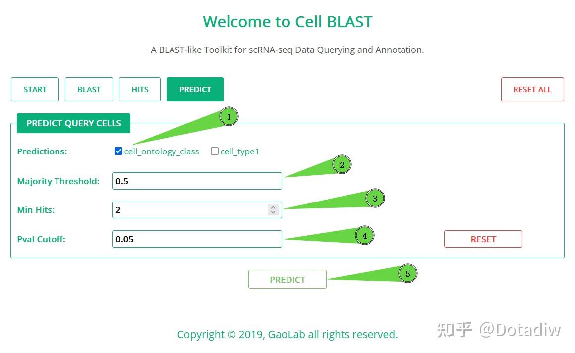Click inside the Min Hits value box

point(188,209)
